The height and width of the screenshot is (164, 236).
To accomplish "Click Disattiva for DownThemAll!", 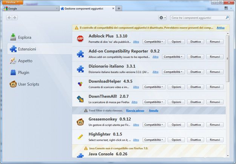I will click(x=196, y=102).
